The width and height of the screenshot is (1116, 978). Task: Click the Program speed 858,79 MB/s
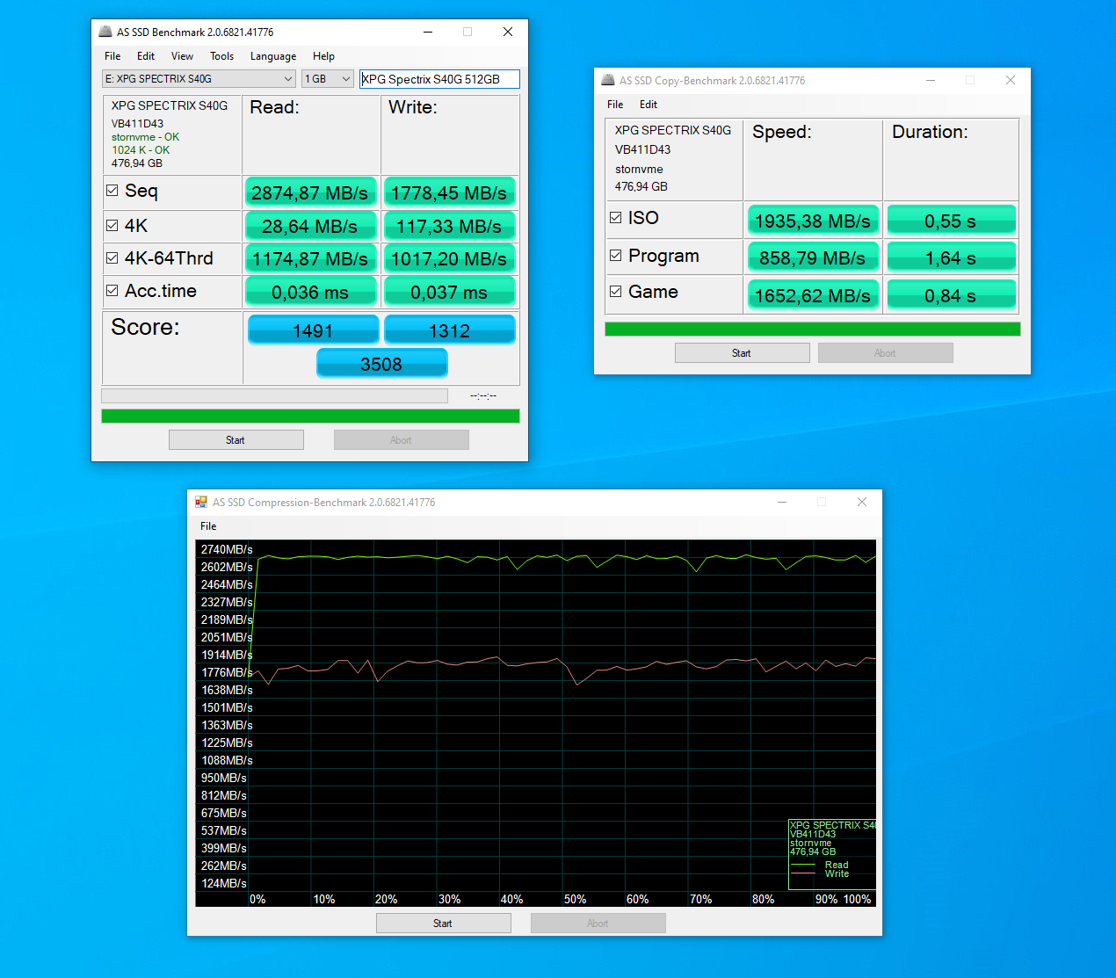click(813, 257)
